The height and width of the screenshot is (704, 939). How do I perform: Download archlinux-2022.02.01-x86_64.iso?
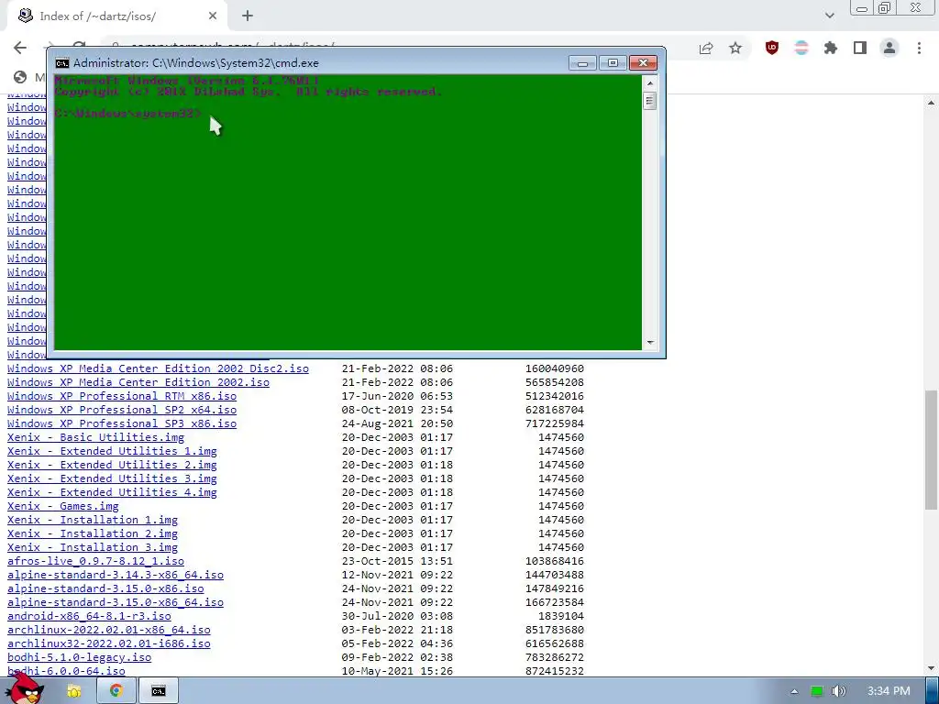tap(109, 631)
